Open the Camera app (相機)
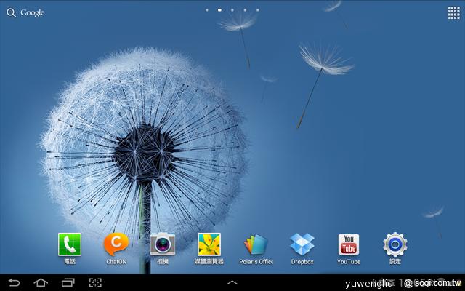The height and width of the screenshot is (291, 465). click(162, 245)
